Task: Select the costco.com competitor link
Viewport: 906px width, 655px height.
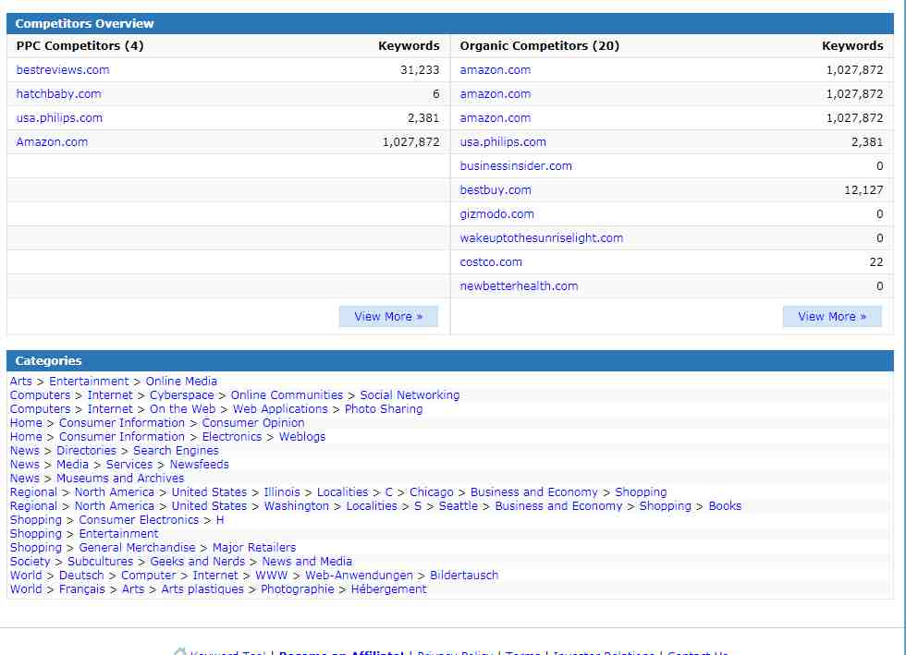Action: pos(491,262)
